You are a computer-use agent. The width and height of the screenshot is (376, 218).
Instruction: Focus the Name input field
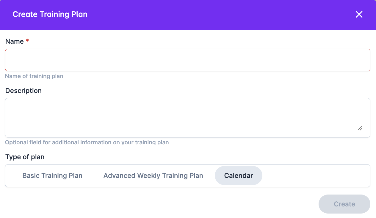pos(188,60)
